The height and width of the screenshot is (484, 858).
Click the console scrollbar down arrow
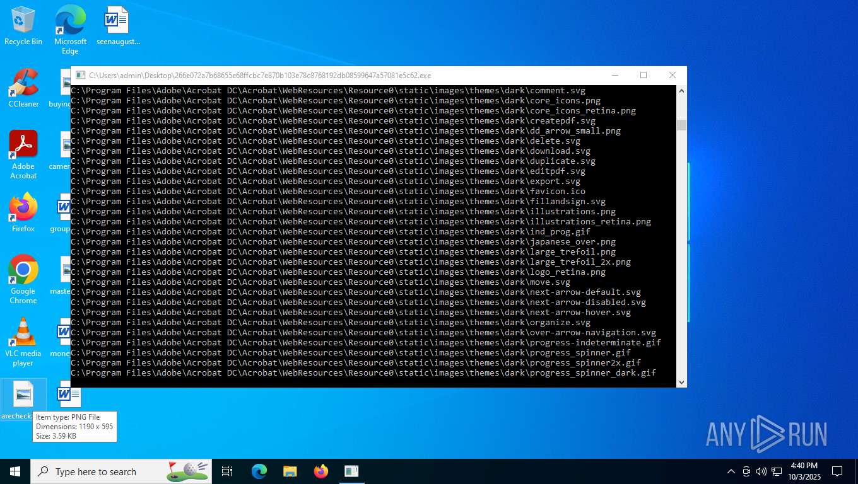pyautogui.click(x=681, y=382)
